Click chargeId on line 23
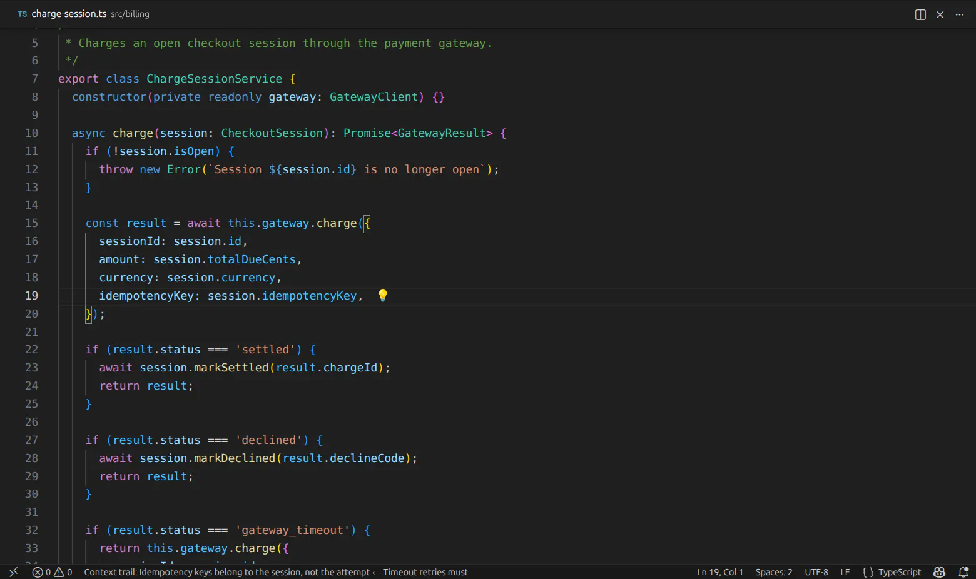Image resolution: width=976 pixels, height=579 pixels. click(x=350, y=368)
